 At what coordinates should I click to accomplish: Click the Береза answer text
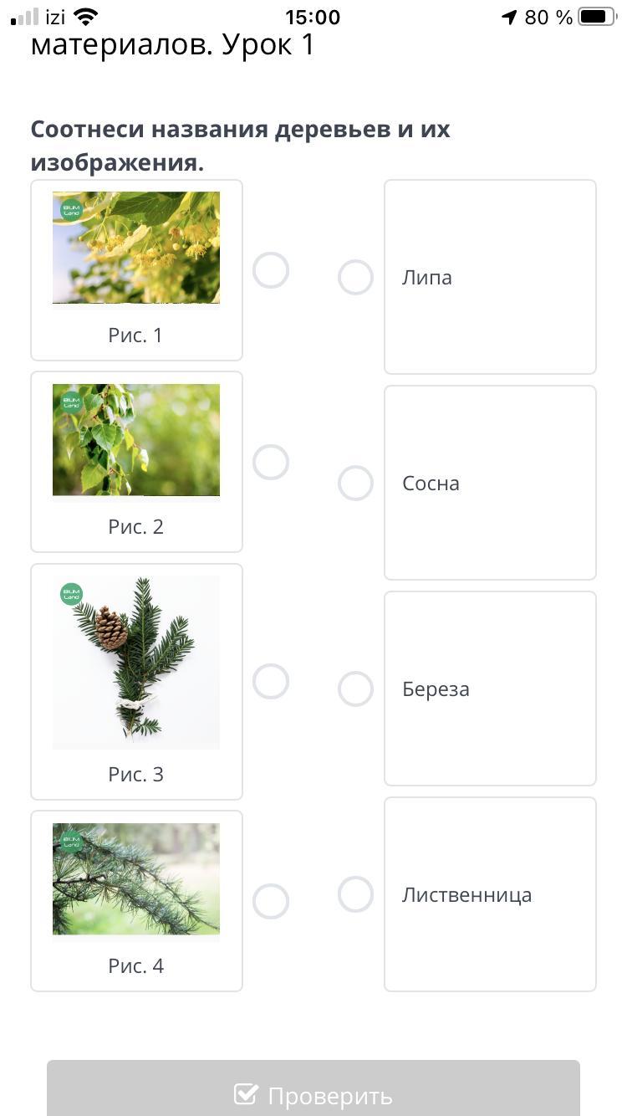[x=436, y=689]
